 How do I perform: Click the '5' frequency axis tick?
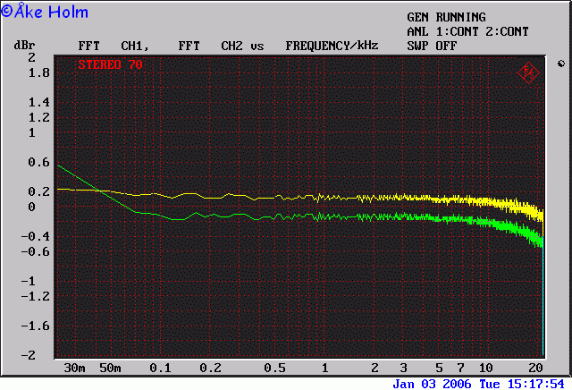tap(439, 368)
